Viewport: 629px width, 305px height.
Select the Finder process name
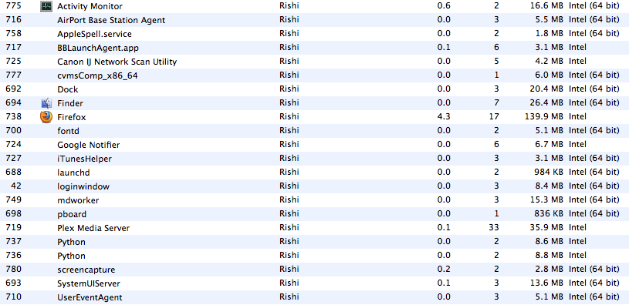click(x=69, y=103)
